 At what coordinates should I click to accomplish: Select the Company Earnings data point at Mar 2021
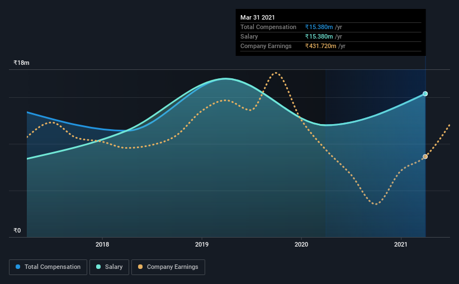tap(425, 157)
